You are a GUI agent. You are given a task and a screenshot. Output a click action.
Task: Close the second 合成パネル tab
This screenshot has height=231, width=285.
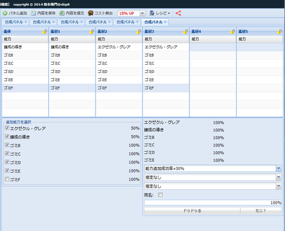(53, 22)
